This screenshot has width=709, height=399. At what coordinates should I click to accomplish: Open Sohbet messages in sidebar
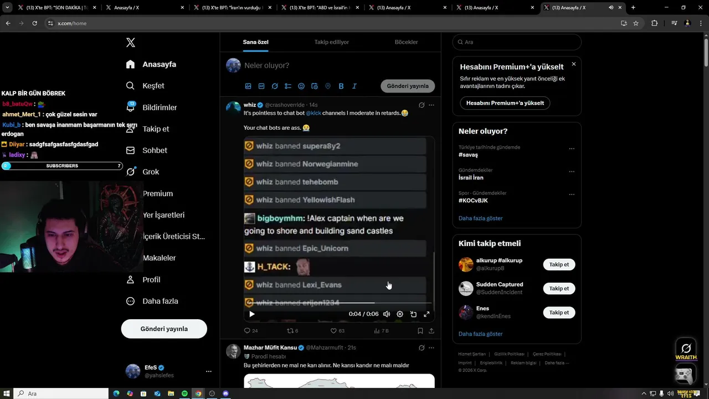146,150
